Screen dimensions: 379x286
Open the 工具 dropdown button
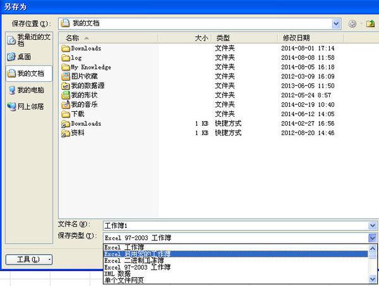(x=29, y=259)
